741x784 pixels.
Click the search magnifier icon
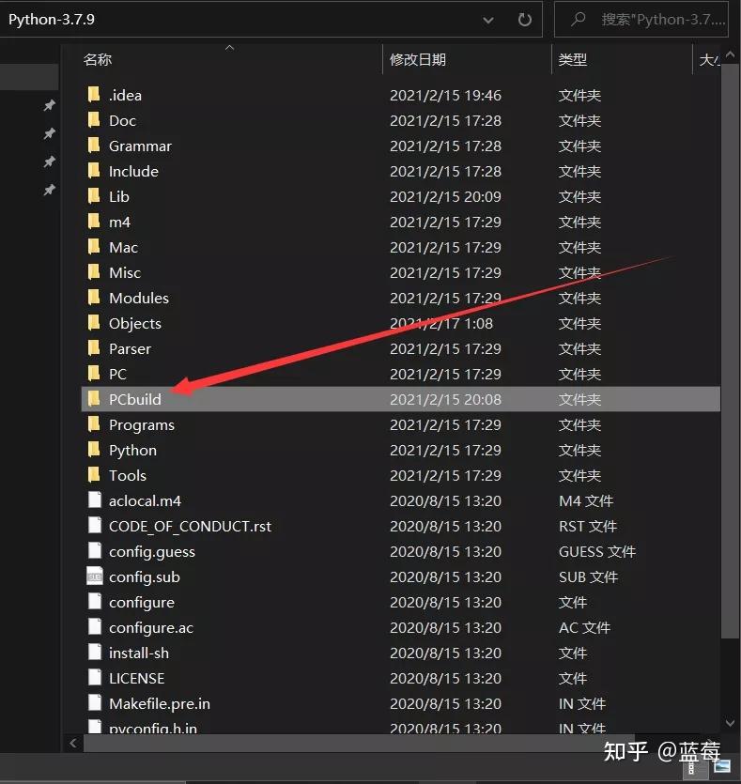coord(579,20)
